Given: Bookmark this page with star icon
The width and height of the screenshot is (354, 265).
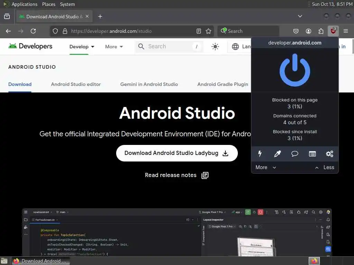Looking at the screenshot, I should pos(208,31).
